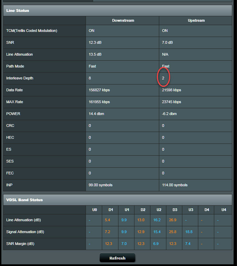Select the Upstream column header
This screenshot has height=266, width=237.
click(196, 20)
